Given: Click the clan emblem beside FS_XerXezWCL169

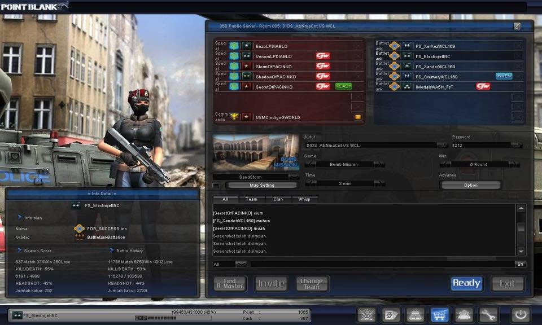Looking at the screenshot, I should point(395,46).
